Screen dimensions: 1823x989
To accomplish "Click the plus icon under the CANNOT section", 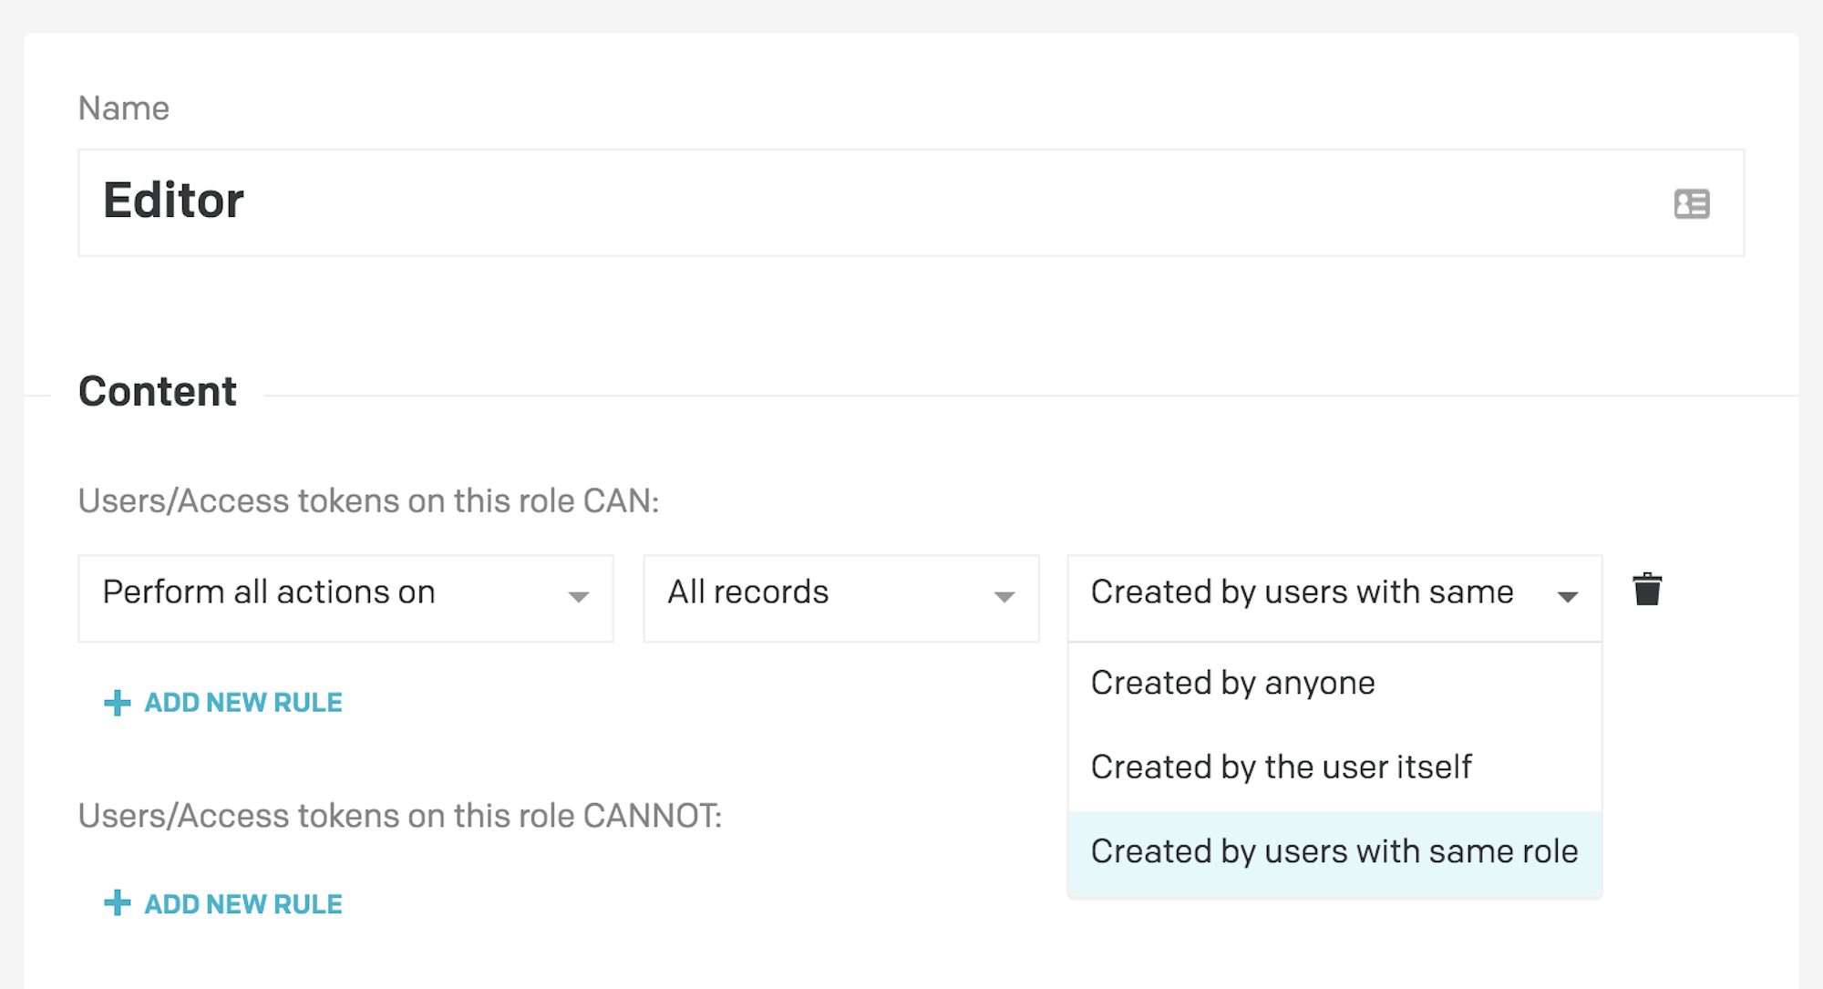I will (117, 903).
